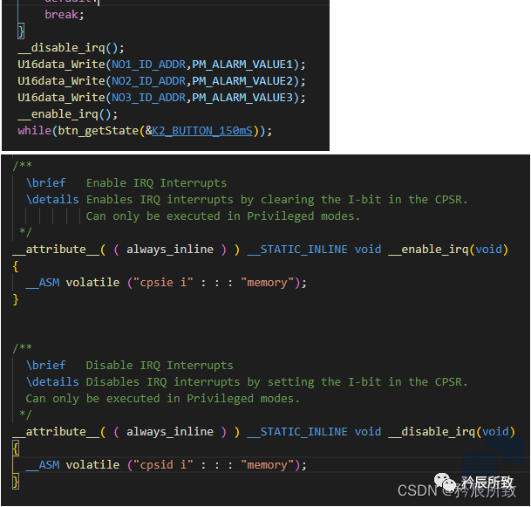The width and height of the screenshot is (531, 507).
Task: Click opening brace of __disable_irq function body
Action: point(16,449)
